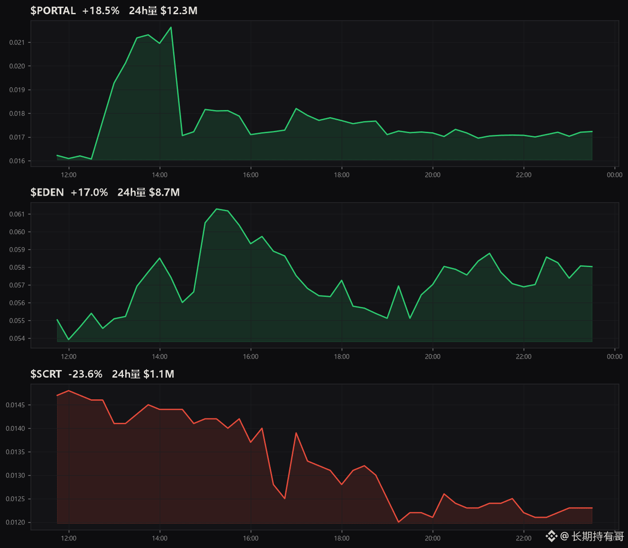This screenshot has height=548, width=628.
Task: Click the 0.019 price axis label
Action: coord(17,90)
